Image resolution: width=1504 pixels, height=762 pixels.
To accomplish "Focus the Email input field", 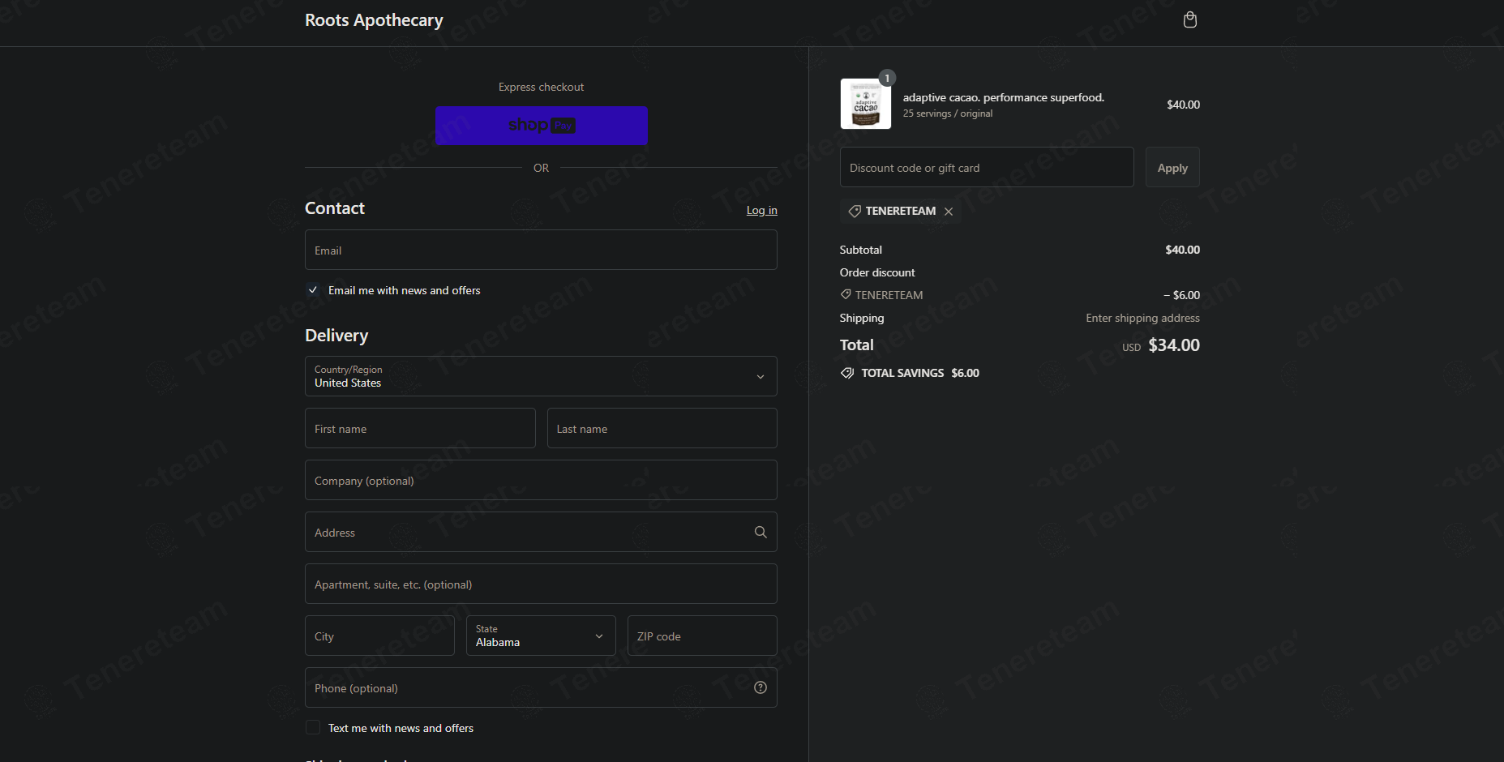I will tap(541, 250).
